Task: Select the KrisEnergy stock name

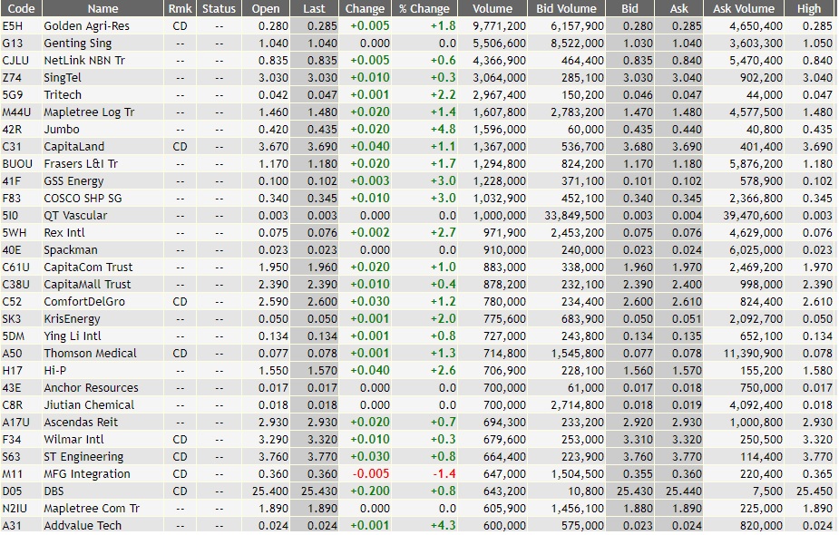Action: pyautogui.click(x=72, y=319)
